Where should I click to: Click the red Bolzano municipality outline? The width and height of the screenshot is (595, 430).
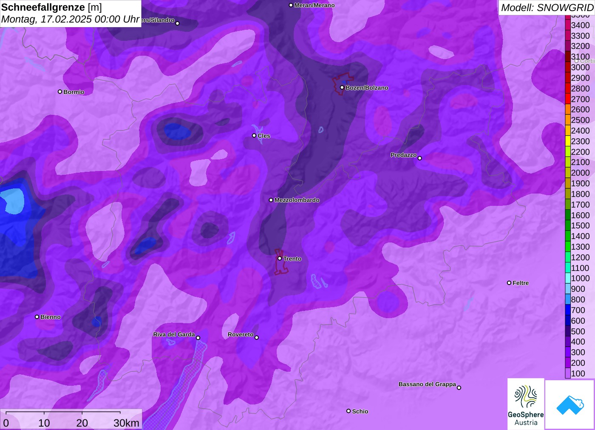(342, 84)
